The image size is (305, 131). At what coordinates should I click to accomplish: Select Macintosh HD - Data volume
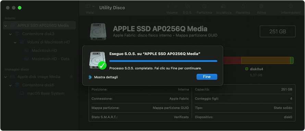pyautogui.click(x=50, y=59)
